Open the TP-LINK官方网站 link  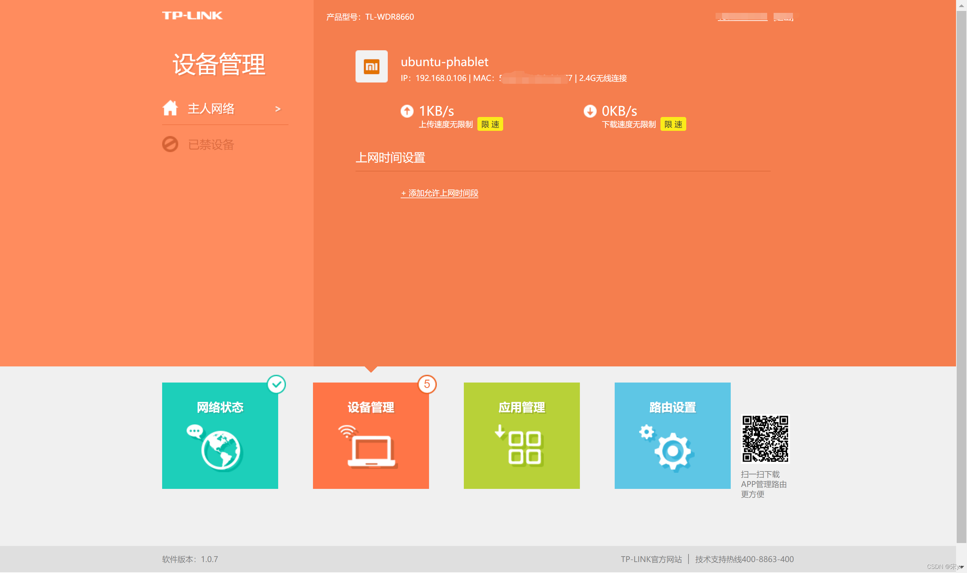click(651, 559)
